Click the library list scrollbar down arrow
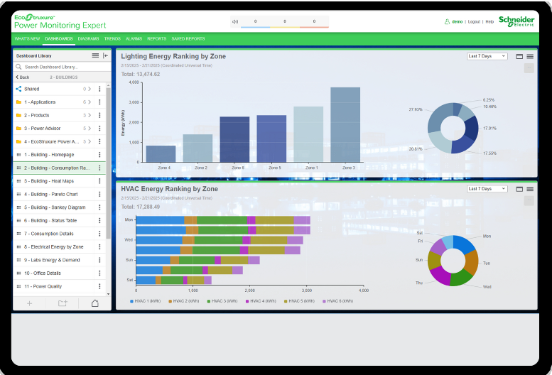This screenshot has height=375, width=552. [108, 294]
